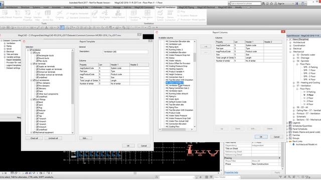Switch to the MagiCAD Common tab
Image resolution: width=321 pixels, height=180 pixels.
pyautogui.click(x=143, y=7)
